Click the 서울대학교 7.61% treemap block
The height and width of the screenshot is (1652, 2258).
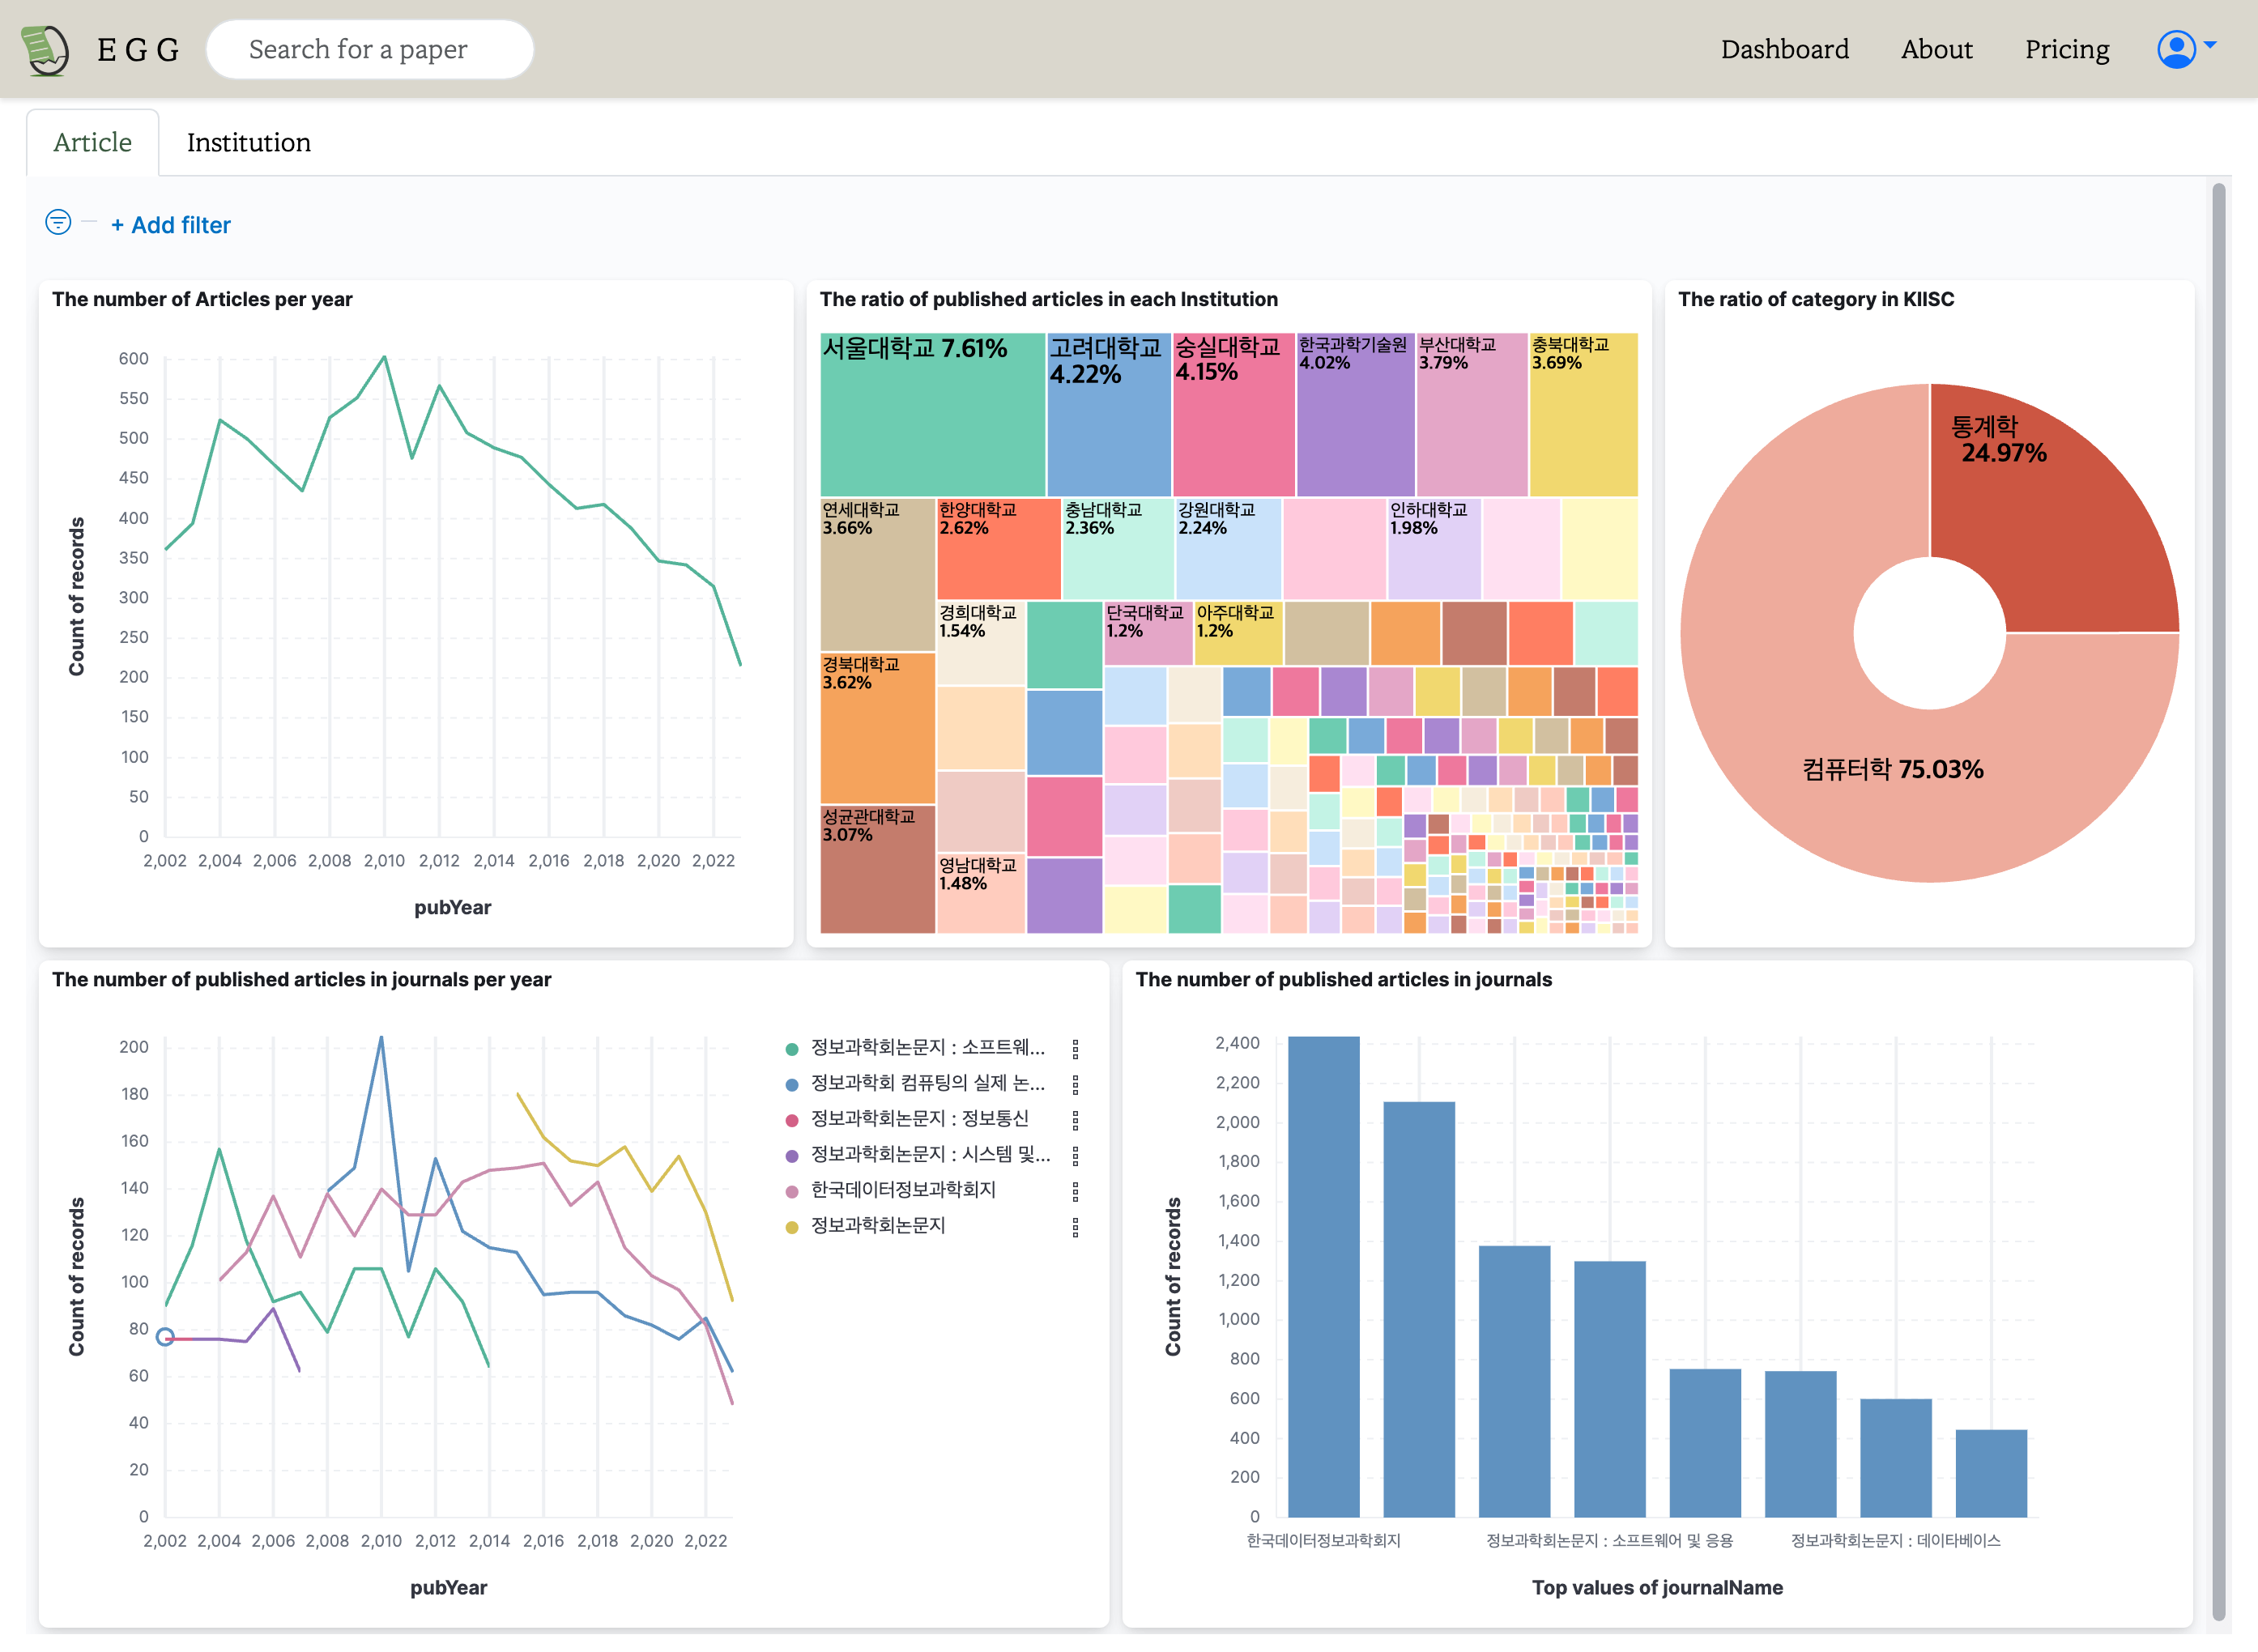[931, 415]
